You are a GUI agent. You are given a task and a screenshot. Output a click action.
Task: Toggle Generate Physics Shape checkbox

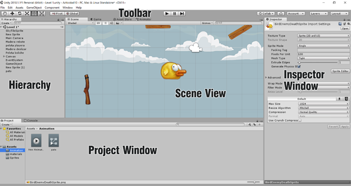coord(299,67)
